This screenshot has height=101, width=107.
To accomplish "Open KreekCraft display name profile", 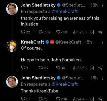I will click(32, 42).
